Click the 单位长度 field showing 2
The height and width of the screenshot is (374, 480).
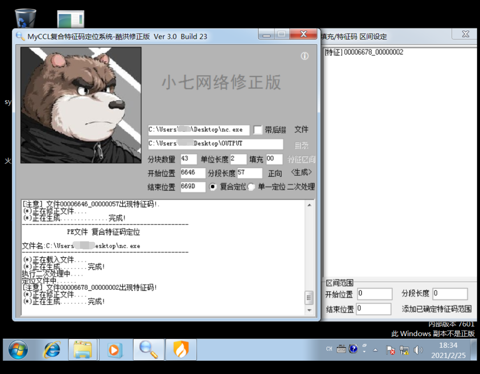(x=238, y=159)
